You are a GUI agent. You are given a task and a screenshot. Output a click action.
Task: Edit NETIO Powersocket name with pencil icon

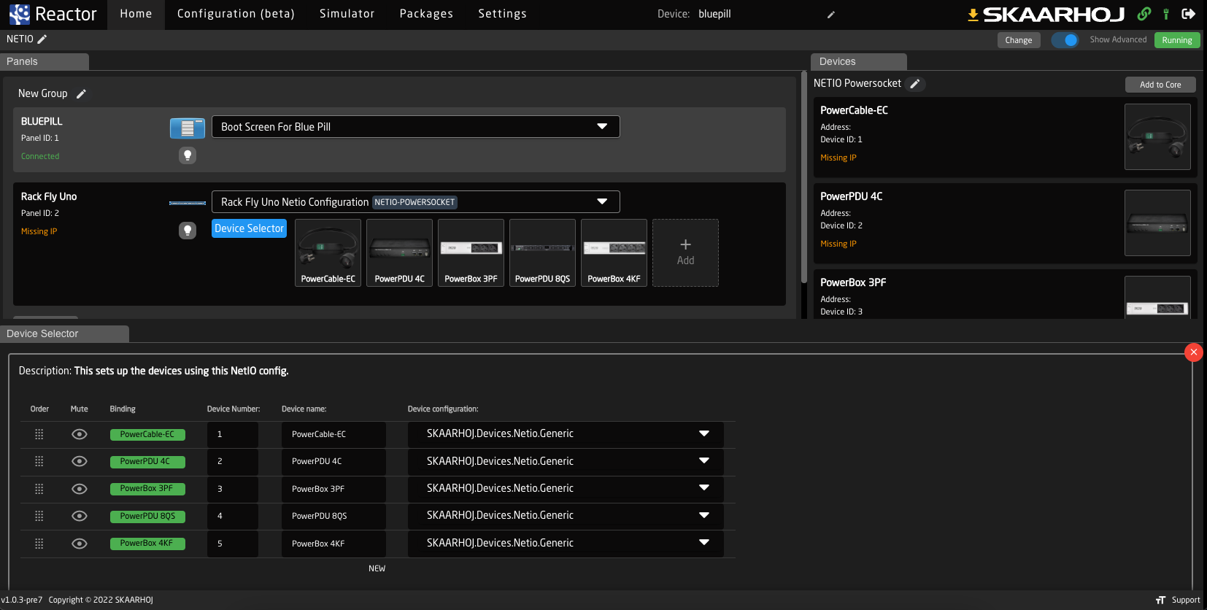tap(914, 84)
